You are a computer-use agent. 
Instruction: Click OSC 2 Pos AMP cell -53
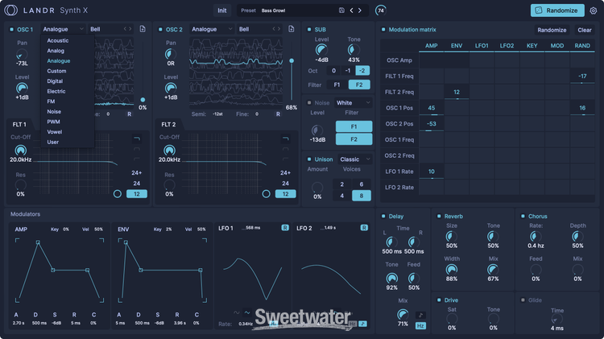point(432,124)
